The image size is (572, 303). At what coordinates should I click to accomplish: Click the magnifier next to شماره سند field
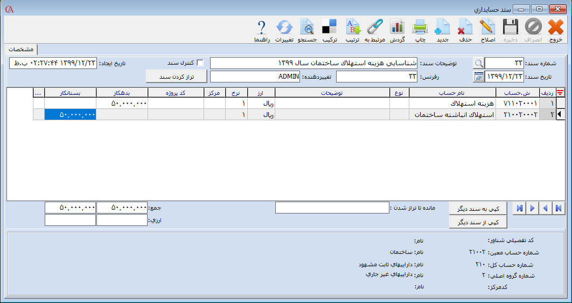(x=478, y=63)
